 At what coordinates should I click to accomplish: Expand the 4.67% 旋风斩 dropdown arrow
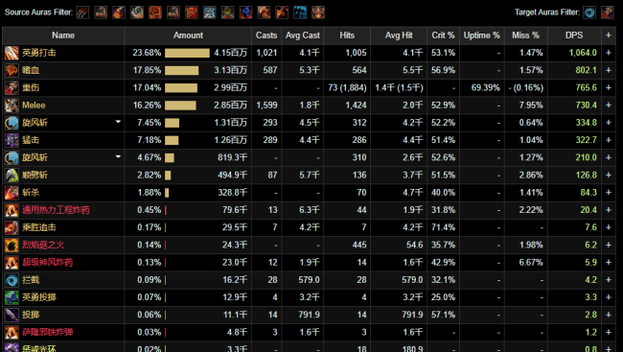coord(118,156)
